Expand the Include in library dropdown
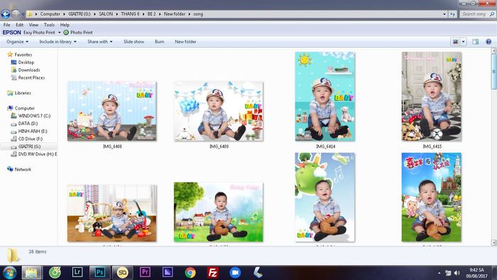The height and width of the screenshot is (280, 497). point(58,41)
